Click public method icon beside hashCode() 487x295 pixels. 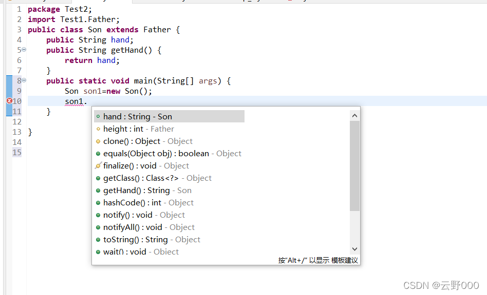[x=98, y=203]
